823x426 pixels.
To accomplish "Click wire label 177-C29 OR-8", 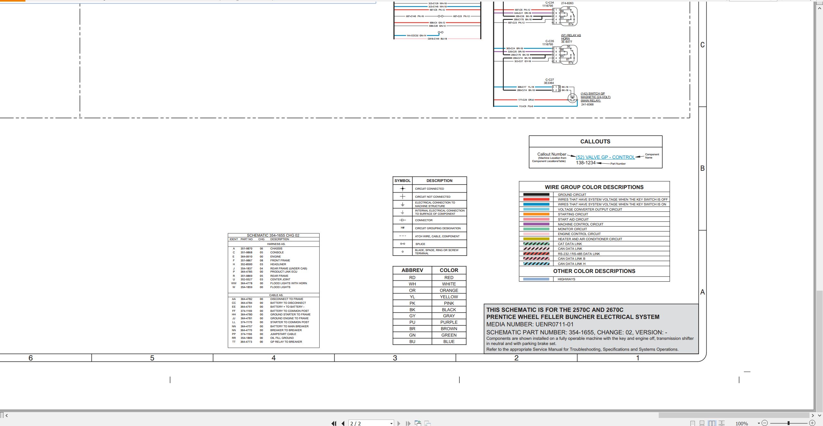I will click(526, 100).
